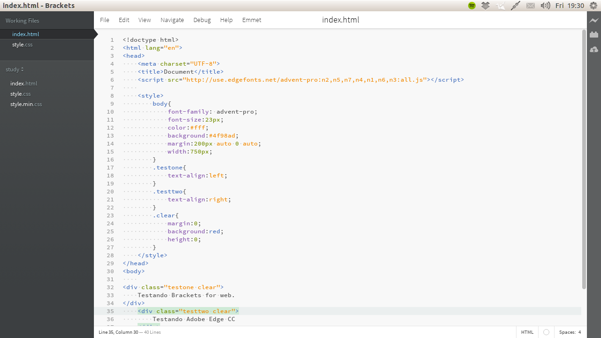Screen dimensions: 601x338
Task: Click the html lang en tag
Action: [x=153, y=48]
